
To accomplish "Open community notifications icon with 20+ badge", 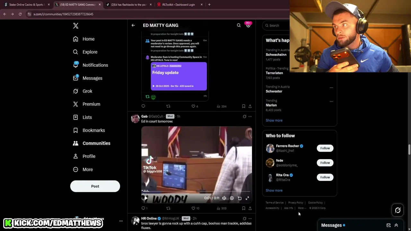I will (248, 25).
